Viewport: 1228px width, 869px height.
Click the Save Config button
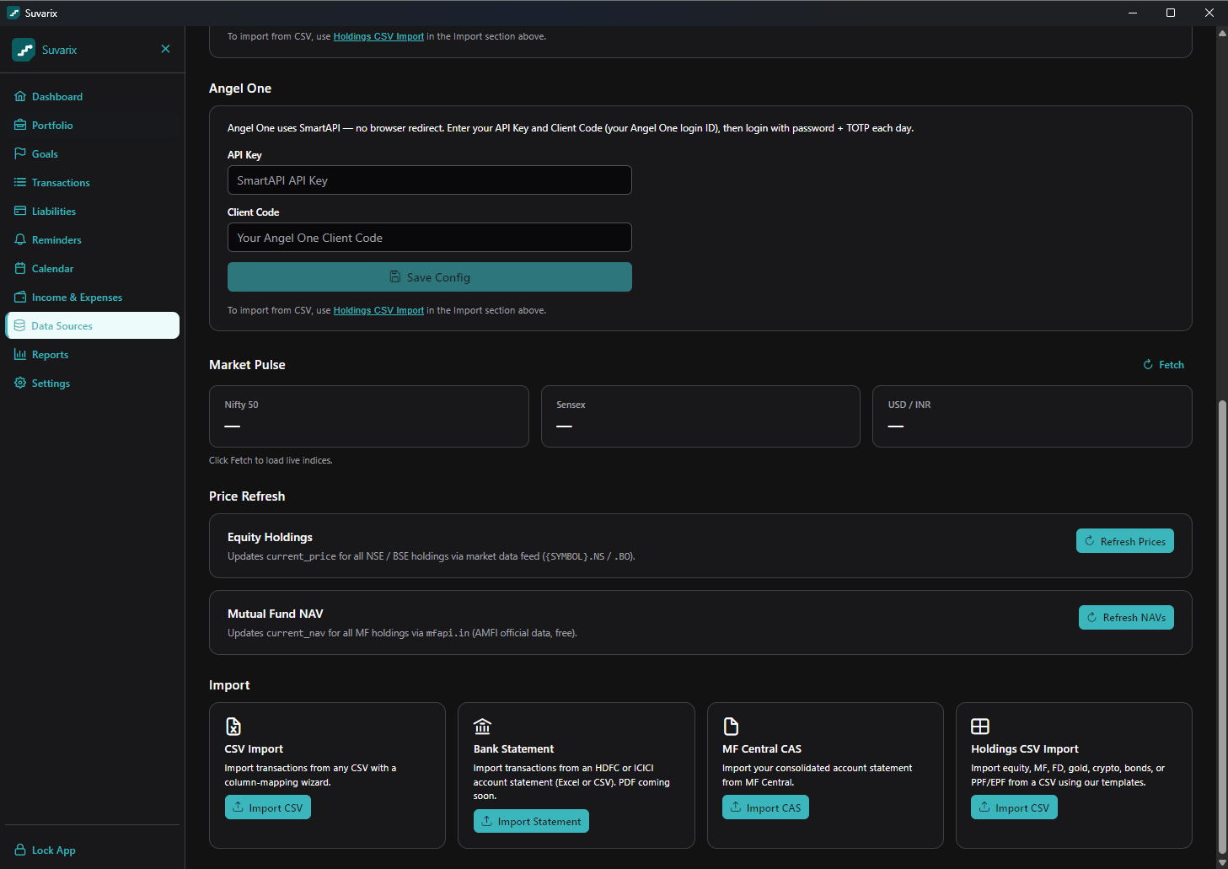[x=429, y=276]
